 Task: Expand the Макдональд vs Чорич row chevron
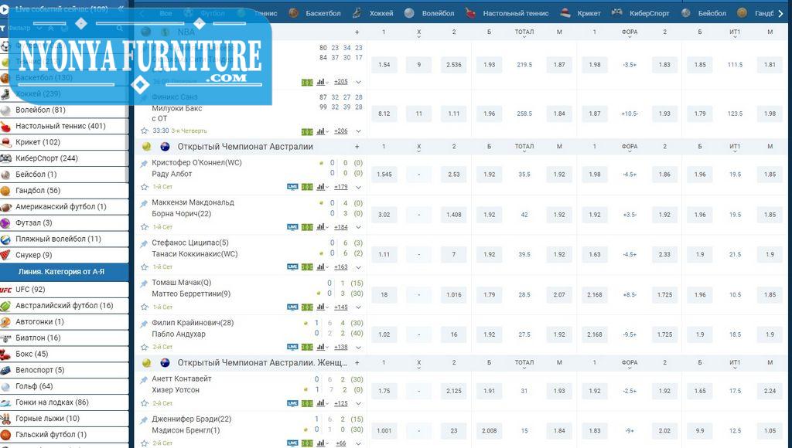click(358, 228)
